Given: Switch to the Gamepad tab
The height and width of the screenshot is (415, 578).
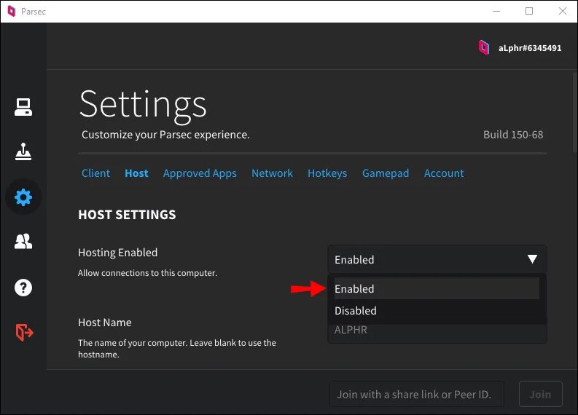Looking at the screenshot, I should [x=386, y=173].
